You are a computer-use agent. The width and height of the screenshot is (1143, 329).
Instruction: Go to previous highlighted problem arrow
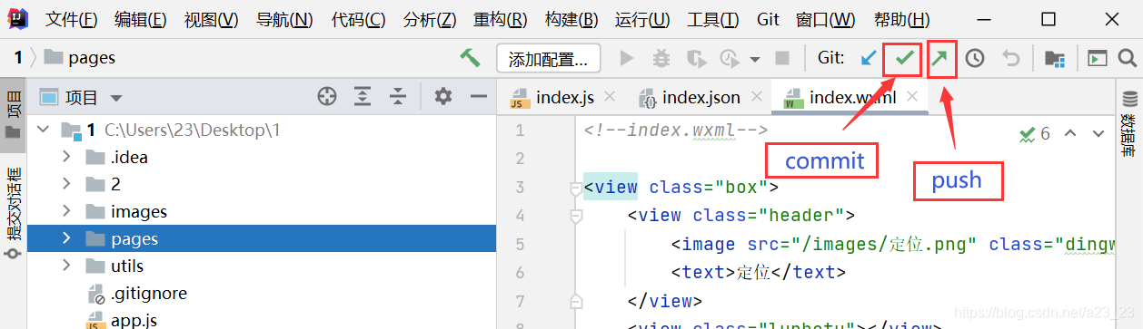click(1070, 133)
